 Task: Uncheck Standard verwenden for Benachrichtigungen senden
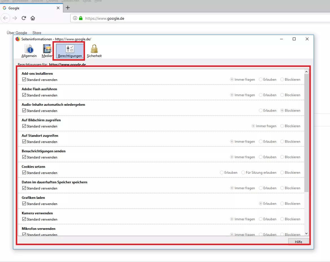point(24,157)
